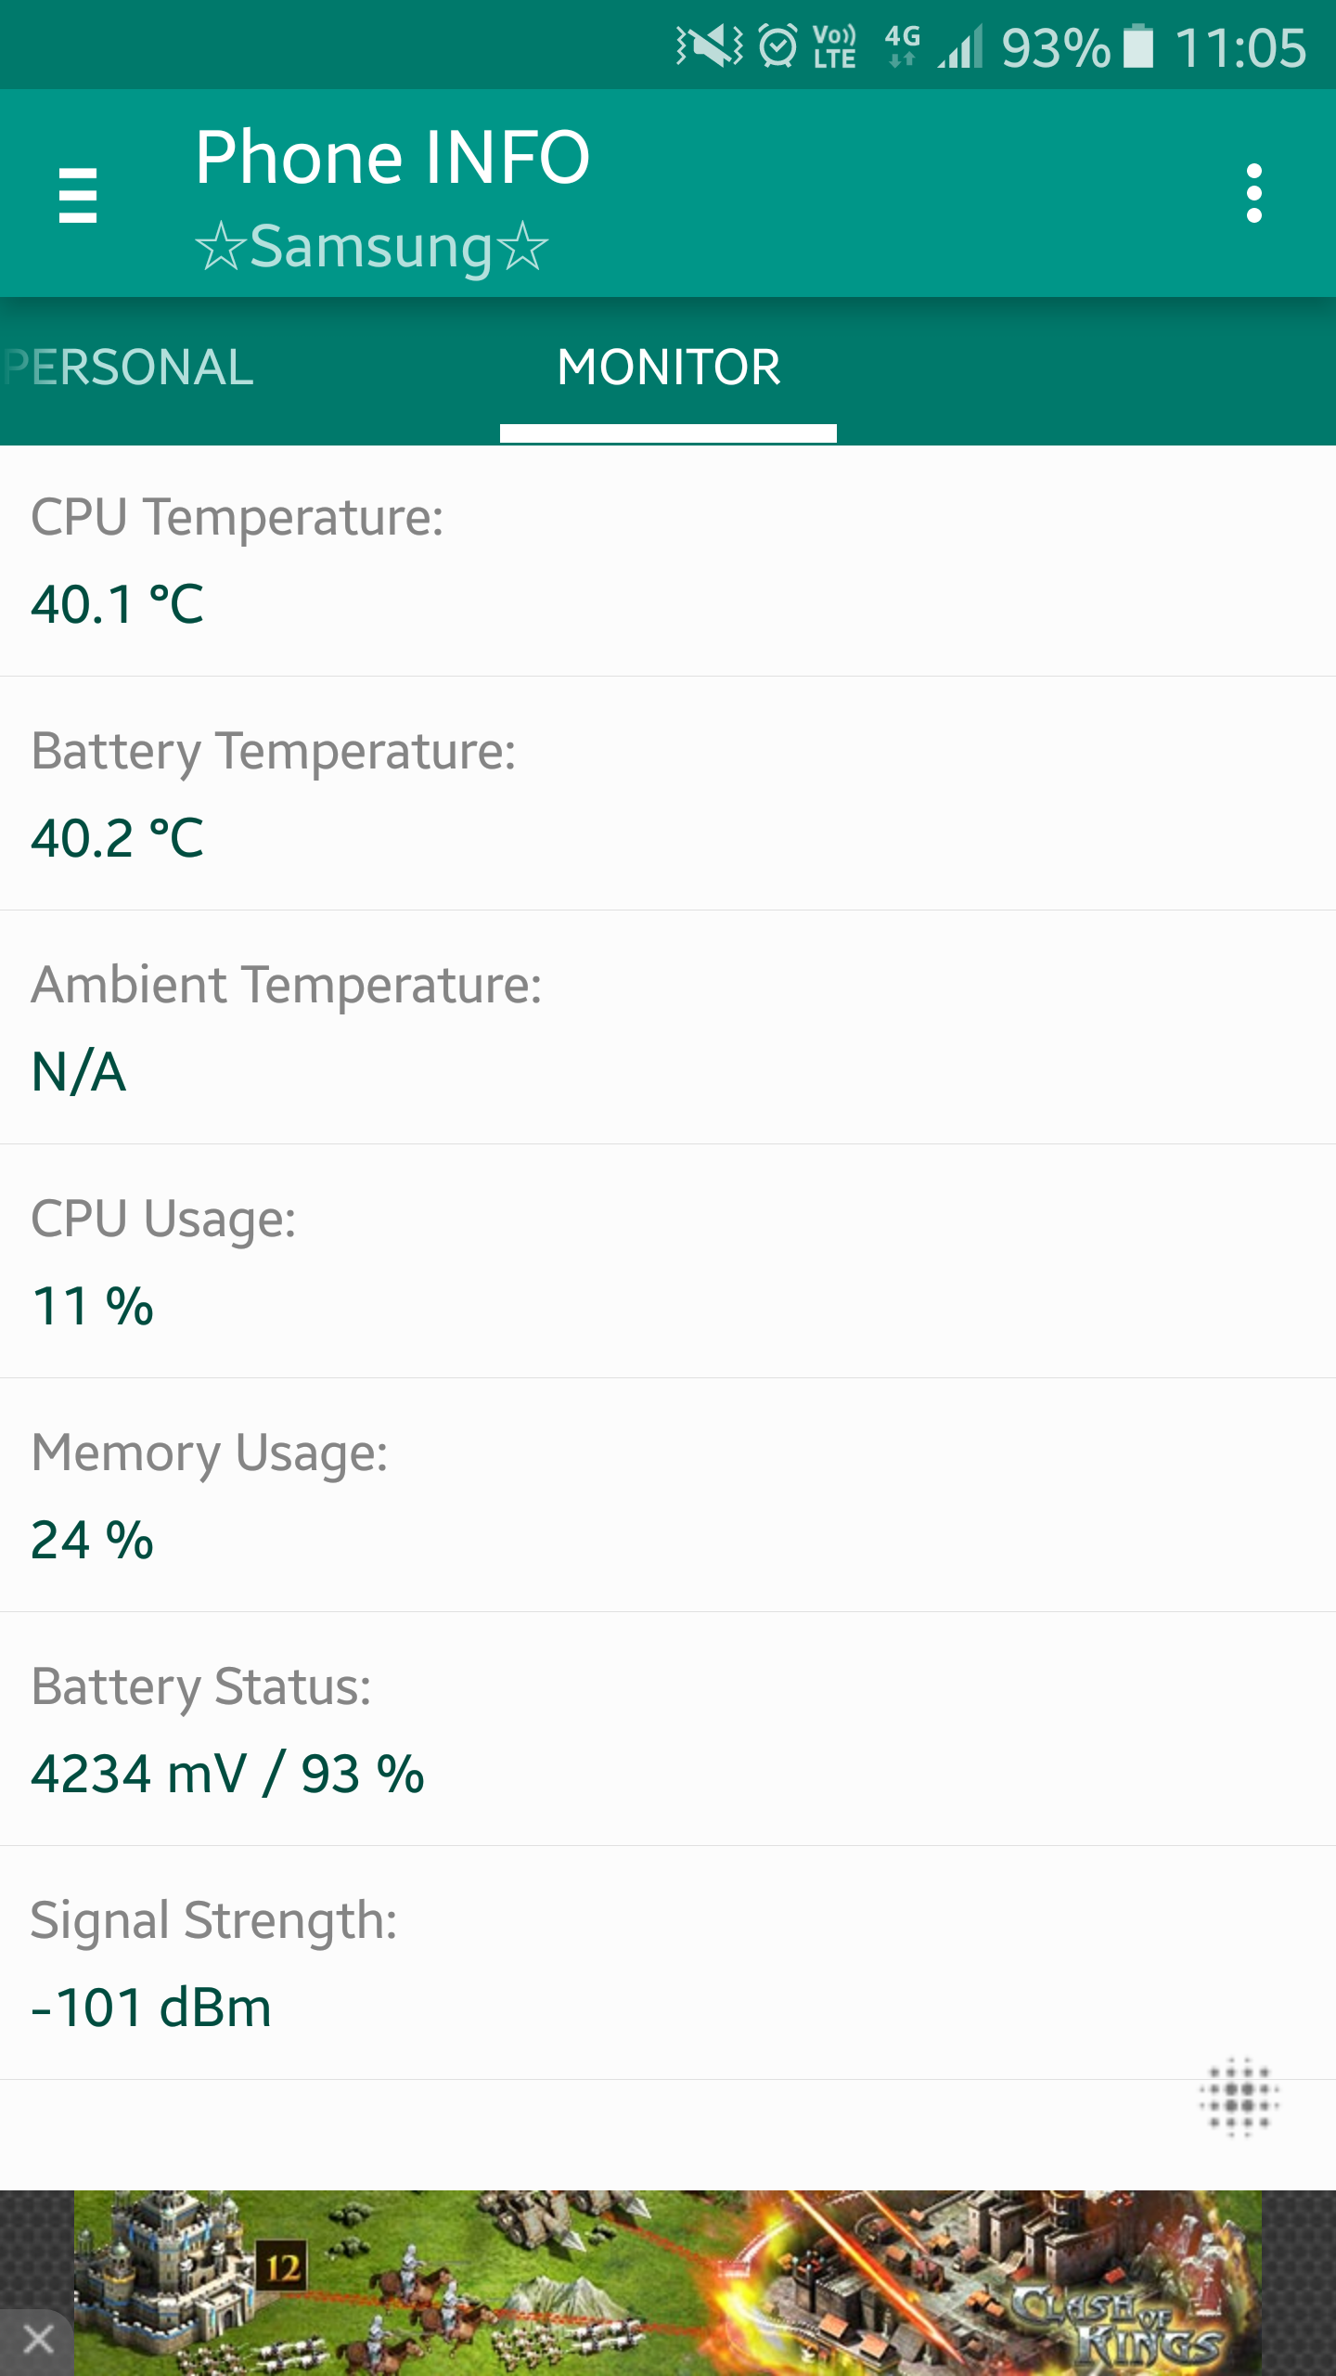The width and height of the screenshot is (1336, 2376).
Task: Tap the Battery Temperature entry
Action: (x=668, y=794)
